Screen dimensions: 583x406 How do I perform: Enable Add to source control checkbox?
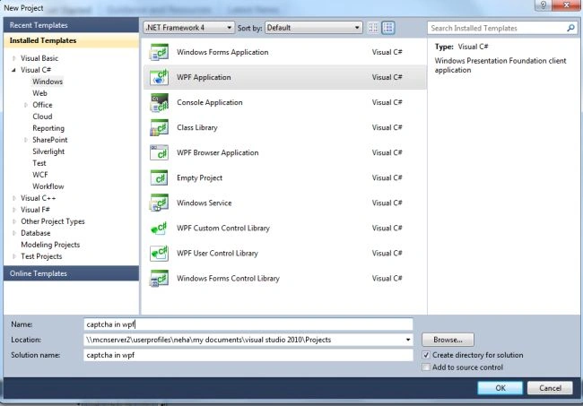[x=426, y=367]
